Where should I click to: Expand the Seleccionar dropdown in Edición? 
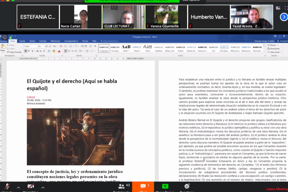(275, 52)
